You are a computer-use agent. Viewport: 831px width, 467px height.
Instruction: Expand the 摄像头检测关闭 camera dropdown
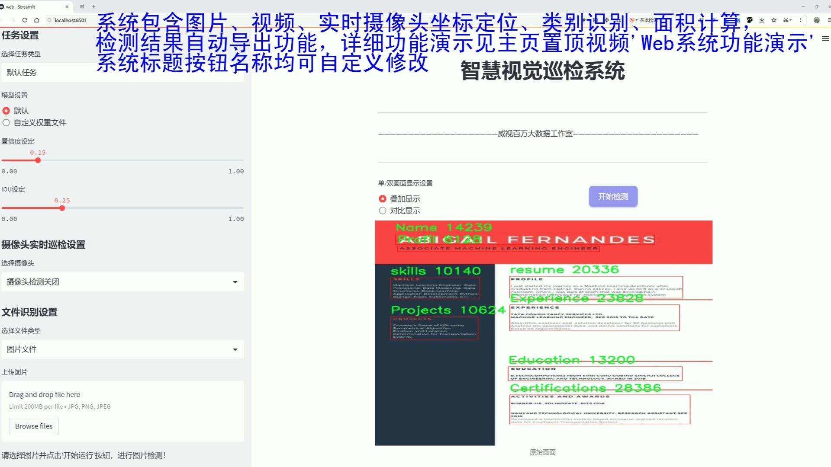(122, 282)
